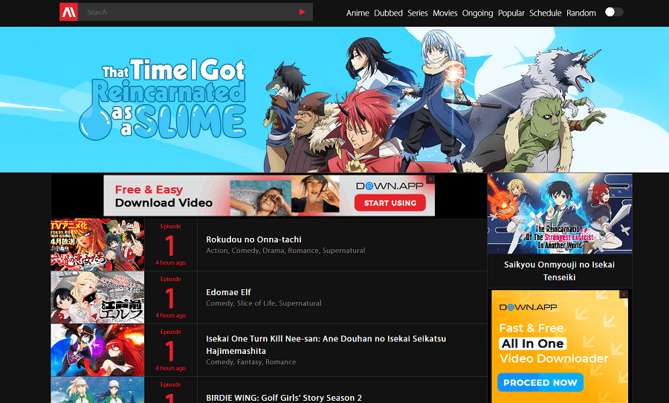Click Rokudou no Onna-tachi genre text
The image size is (669, 403).
point(285,251)
